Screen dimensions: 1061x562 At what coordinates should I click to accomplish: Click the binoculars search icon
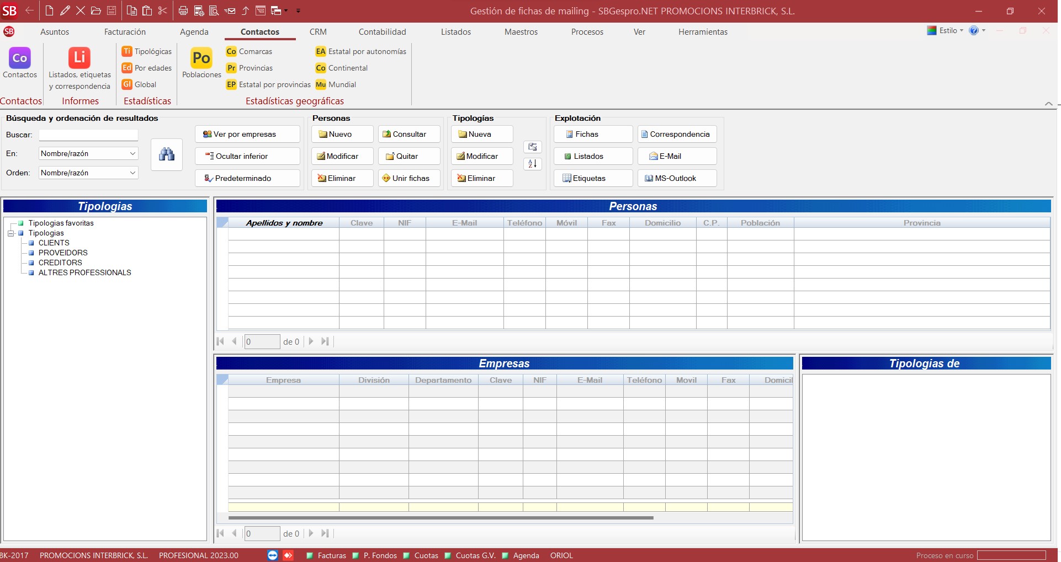pos(166,154)
